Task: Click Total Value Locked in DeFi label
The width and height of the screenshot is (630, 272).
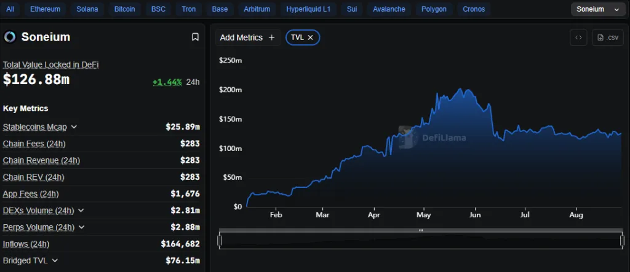Action: 50,64
